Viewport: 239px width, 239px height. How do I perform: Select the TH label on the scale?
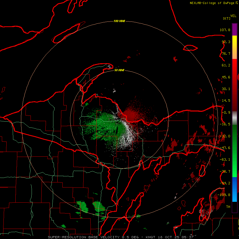tap(228, 207)
